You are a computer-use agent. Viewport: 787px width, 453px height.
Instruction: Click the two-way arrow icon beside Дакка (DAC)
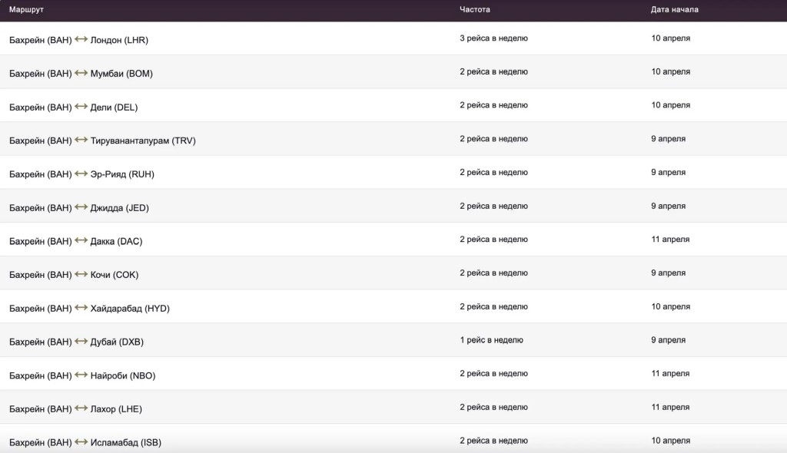(x=81, y=241)
